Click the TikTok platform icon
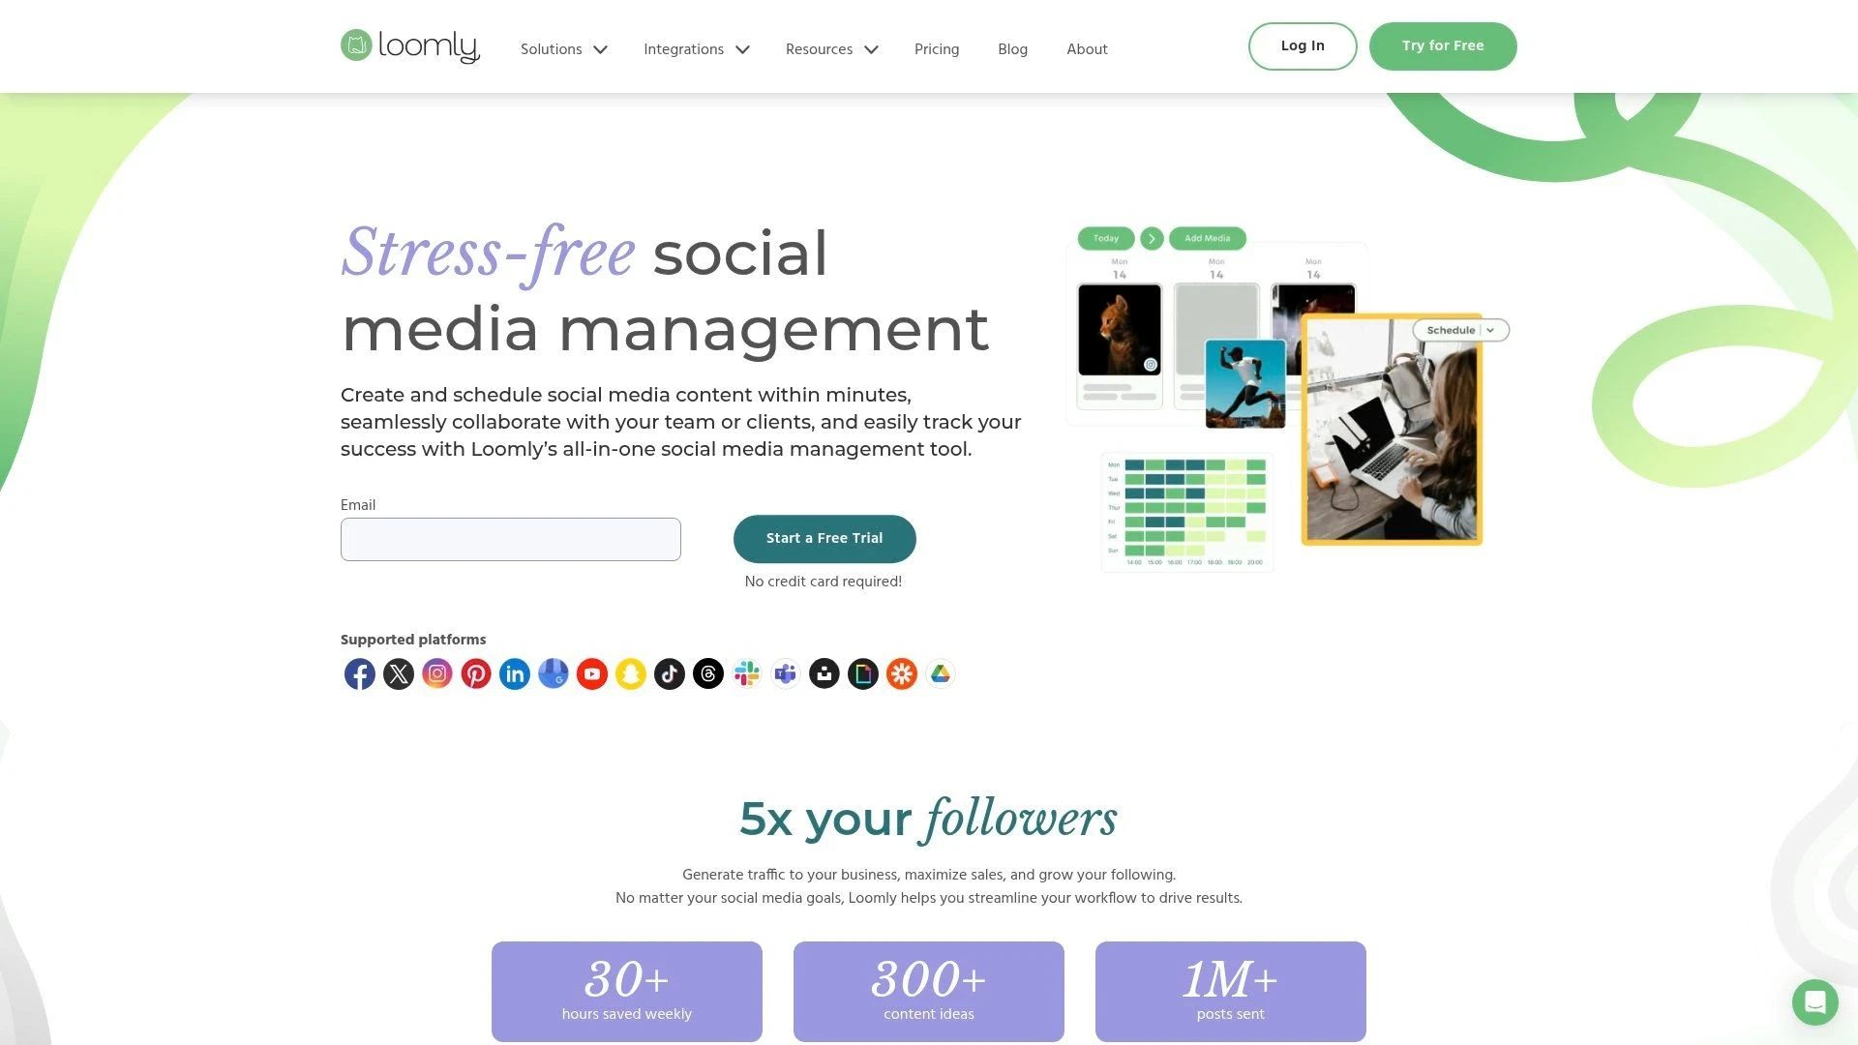The width and height of the screenshot is (1858, 1045). 669,673
